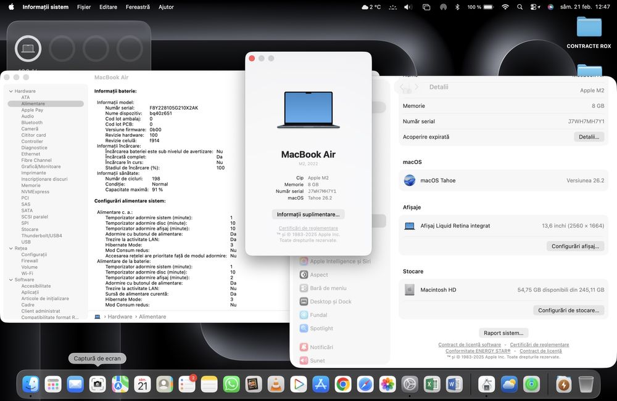Open Certificări de reglementare in About window
The image size is (617, 401).
tap(308, 228)
